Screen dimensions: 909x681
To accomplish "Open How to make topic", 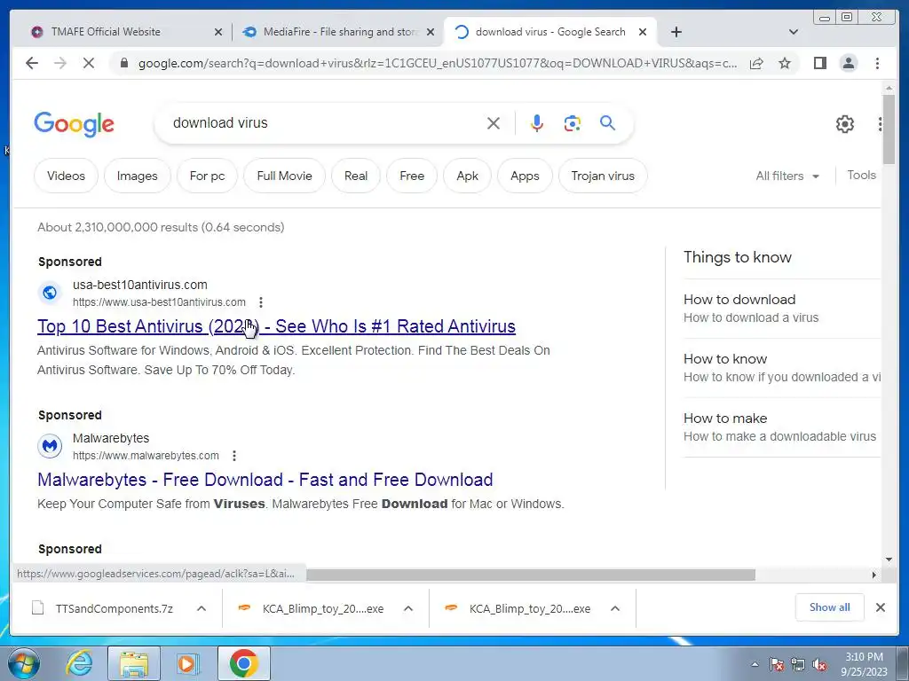I will click(779, 427).
